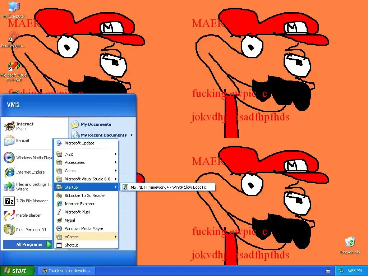The width and height of the screenshot is (368, 276).
Task: Click Mypal icon in programs list
Action: pos(59,220)
